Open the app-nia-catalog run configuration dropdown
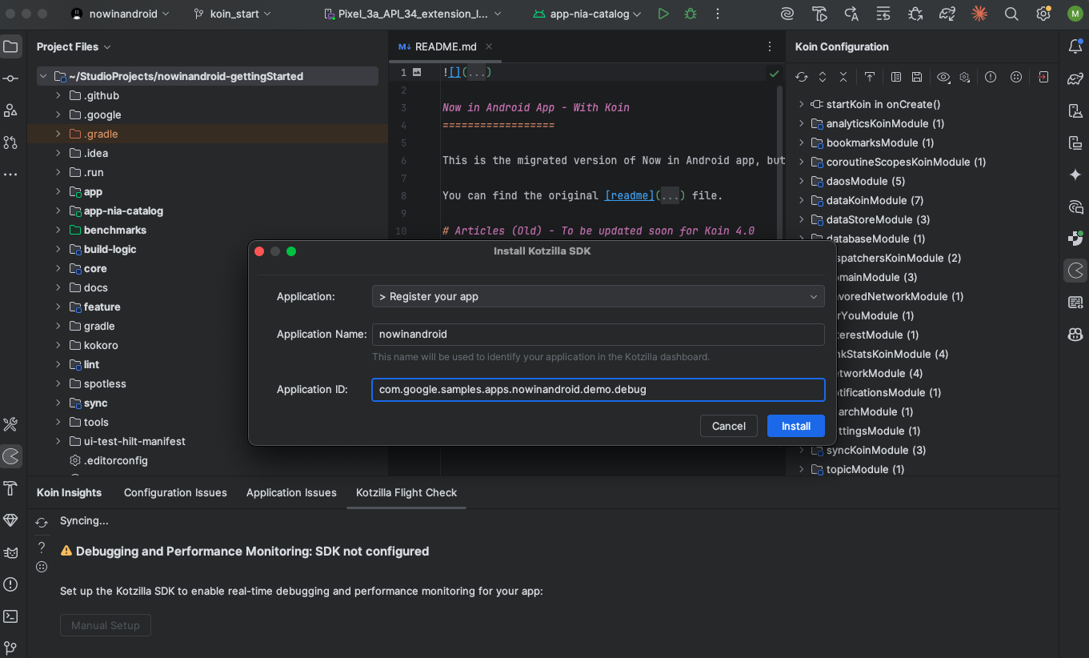 click(x=587, y=14)
